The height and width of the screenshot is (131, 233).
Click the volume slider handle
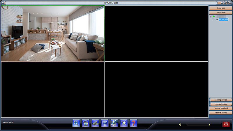click(209, 125)
